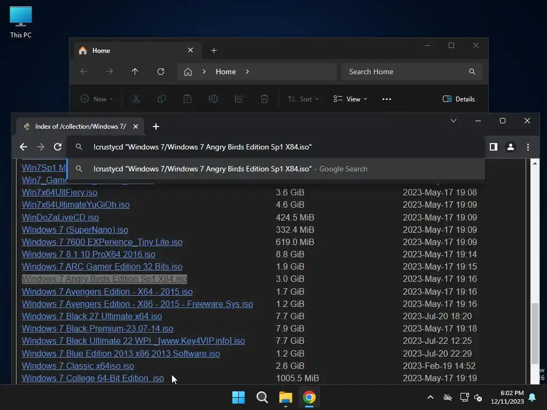Click the Rename icon in Explorer toolbar
The width and height of the screenshot is (547, 410).
click(213, 99)
